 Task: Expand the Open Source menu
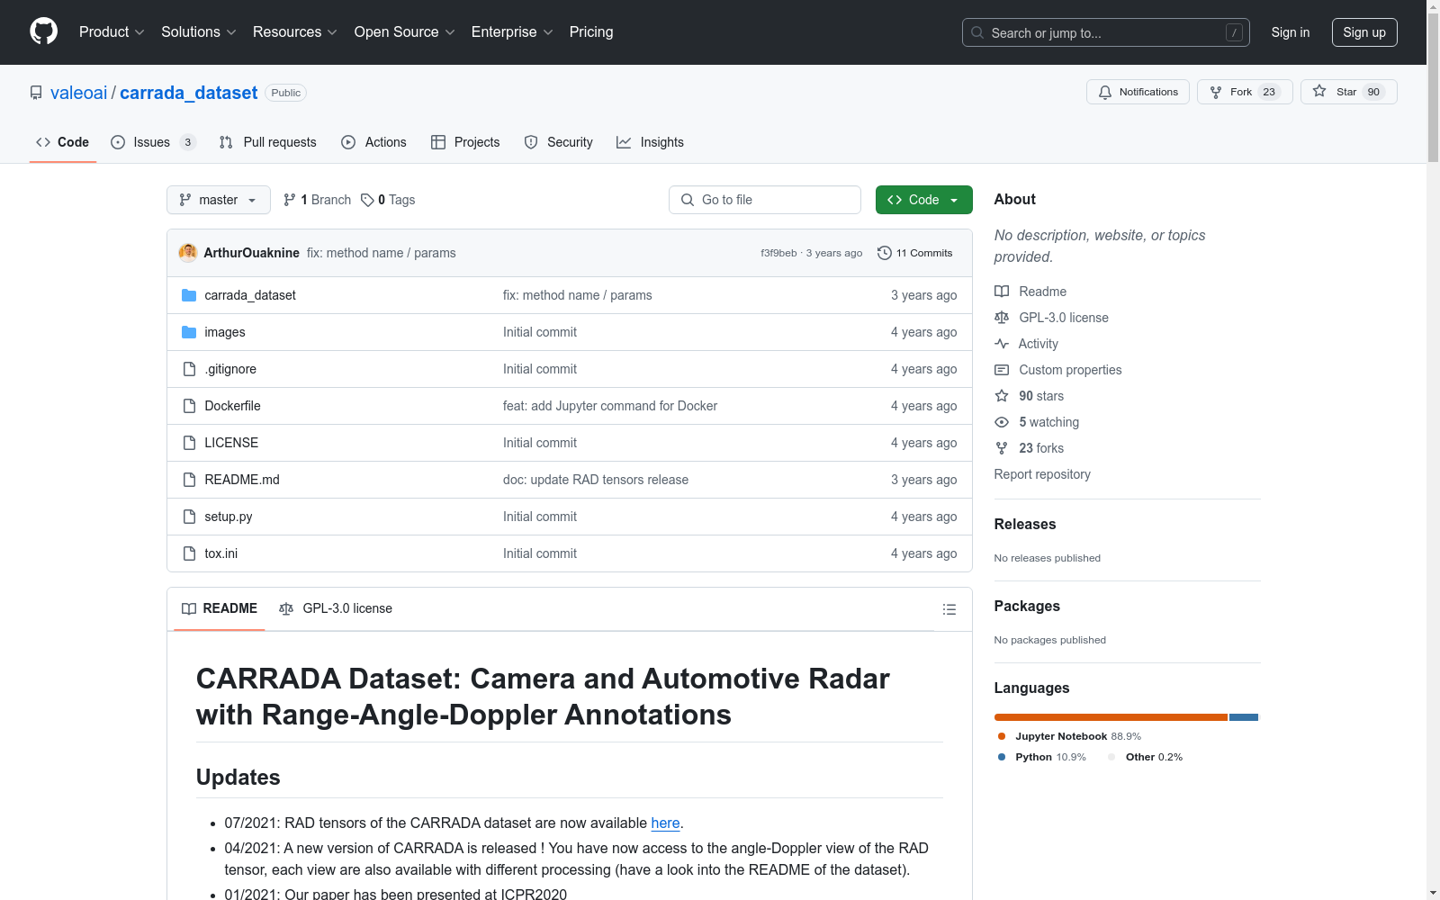click(x=405, y=32)
